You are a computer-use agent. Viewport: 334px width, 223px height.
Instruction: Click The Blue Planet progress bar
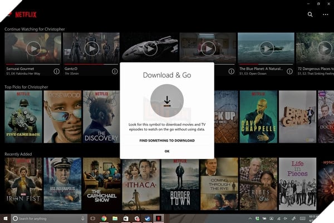[266, 64]
